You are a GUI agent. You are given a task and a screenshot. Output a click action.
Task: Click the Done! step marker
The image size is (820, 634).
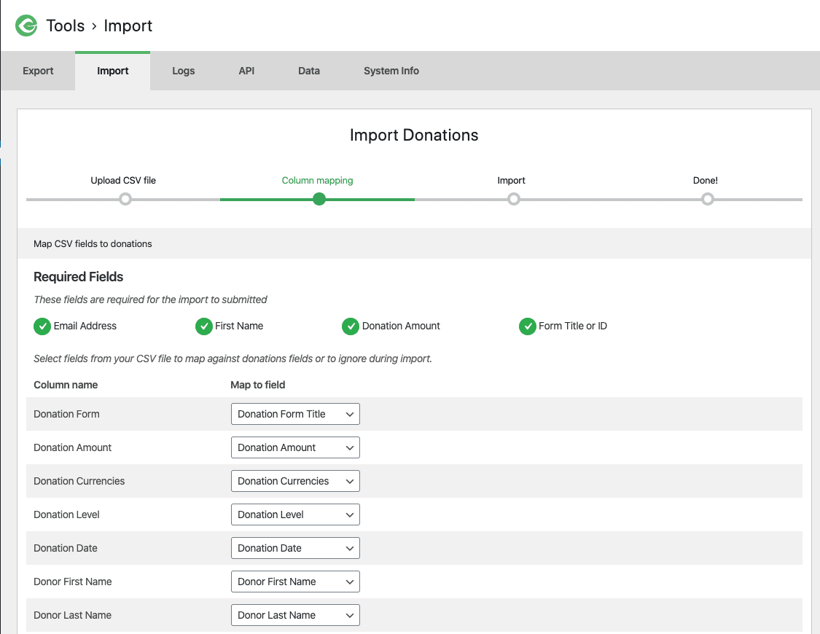click(x=708, y=199)
